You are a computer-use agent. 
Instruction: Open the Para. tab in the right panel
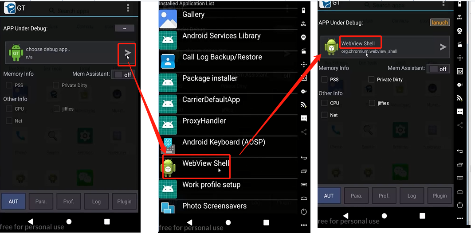(x=356, y=196)
